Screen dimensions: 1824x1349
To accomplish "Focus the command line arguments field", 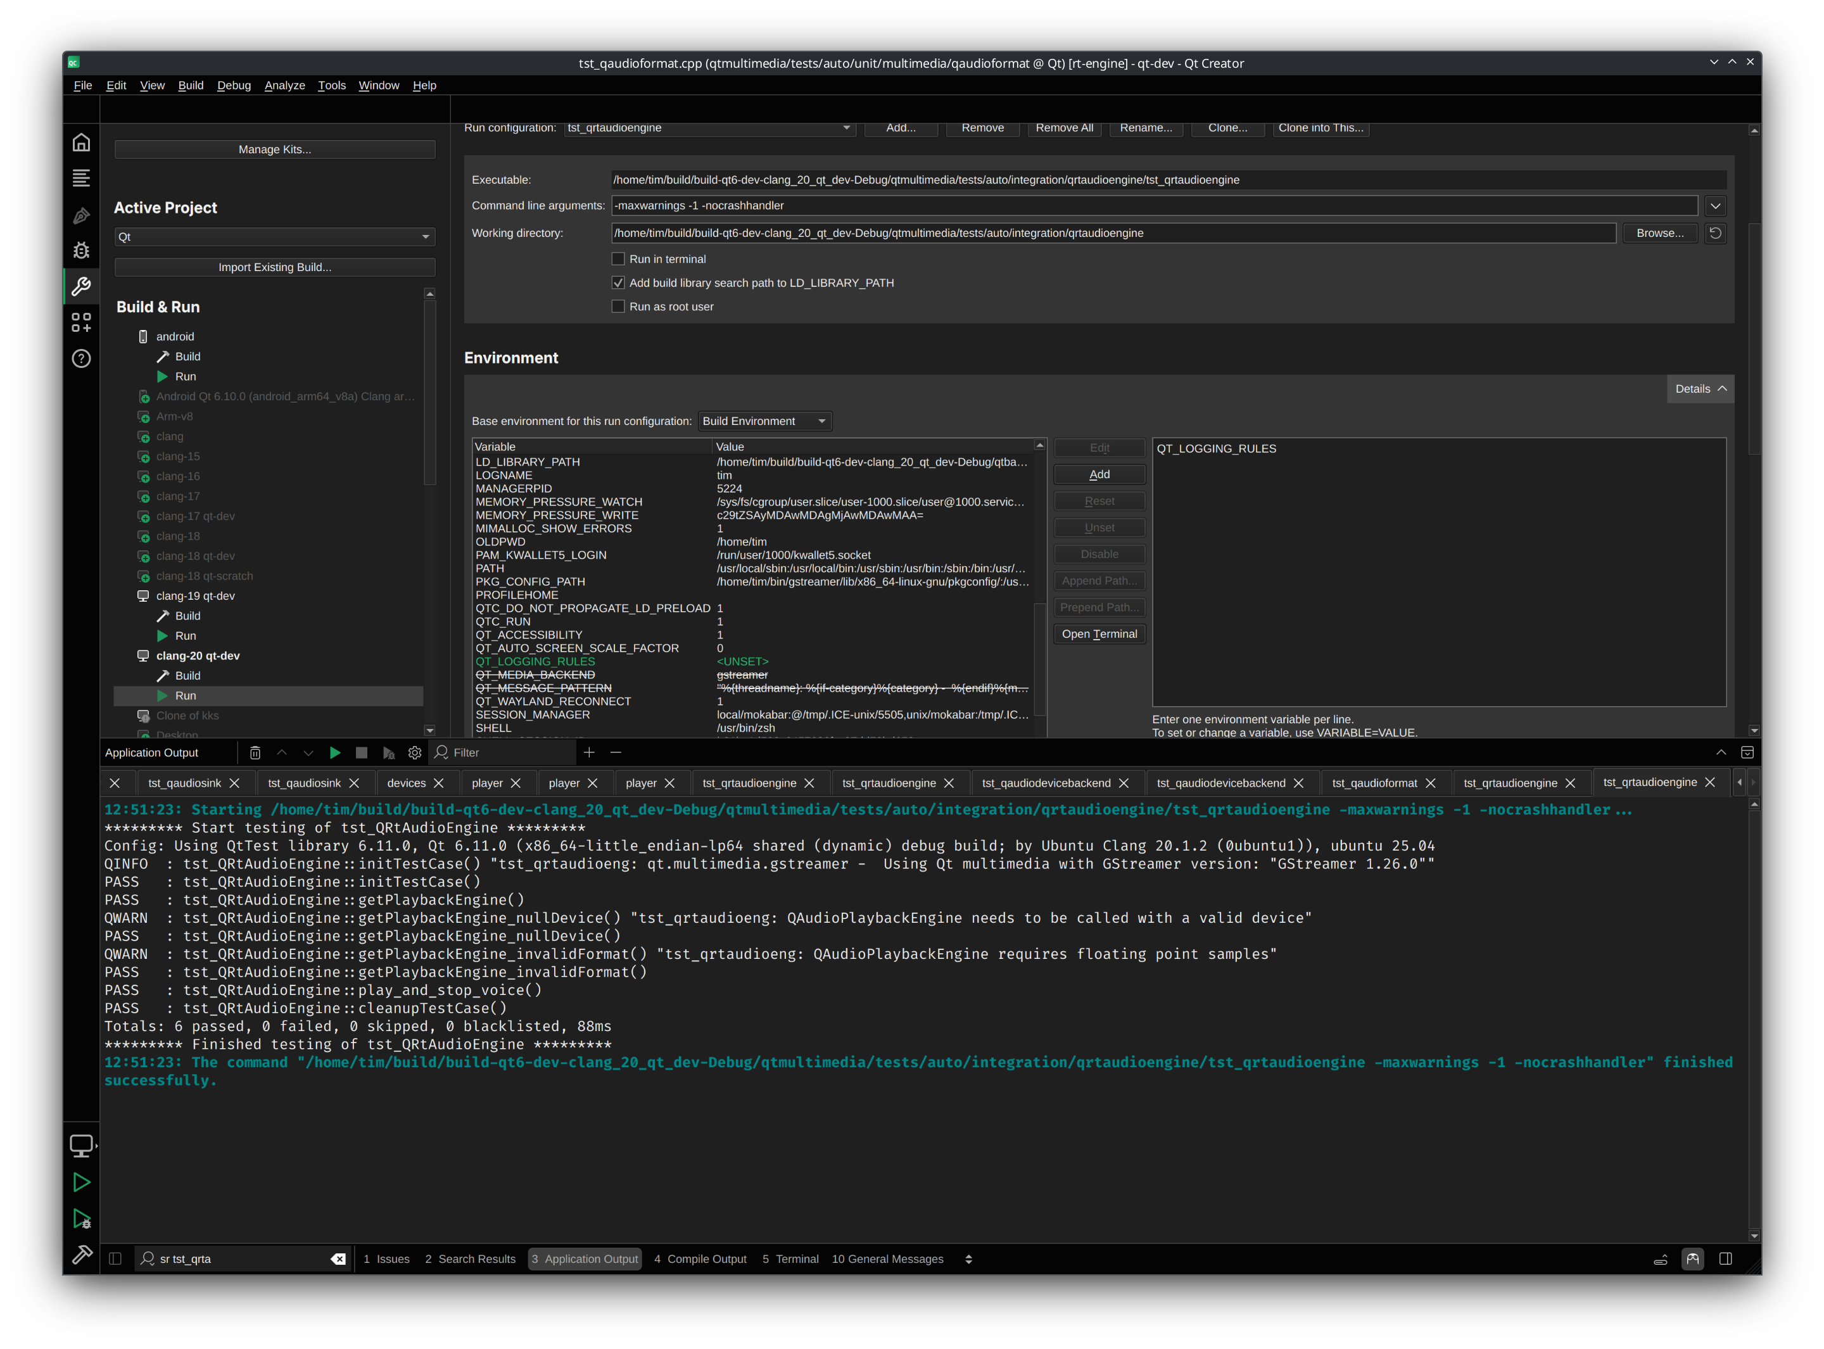I will click(1154, 206).
